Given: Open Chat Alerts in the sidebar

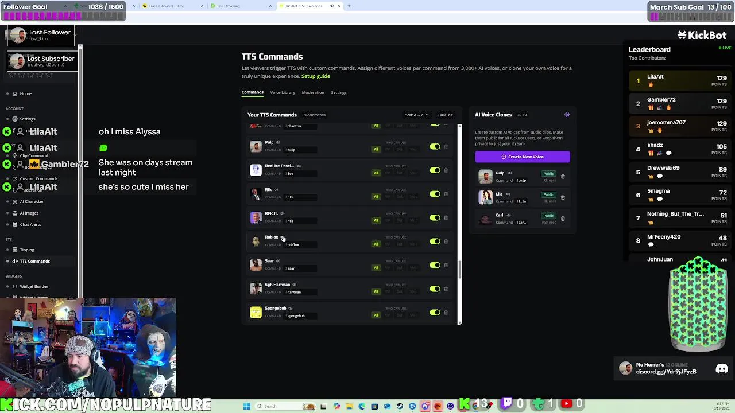Looking at the screenshot, I should [30, 224].
